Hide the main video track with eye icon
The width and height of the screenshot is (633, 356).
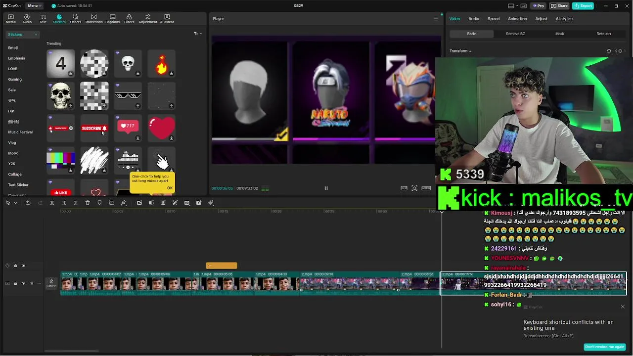(23, 283)
